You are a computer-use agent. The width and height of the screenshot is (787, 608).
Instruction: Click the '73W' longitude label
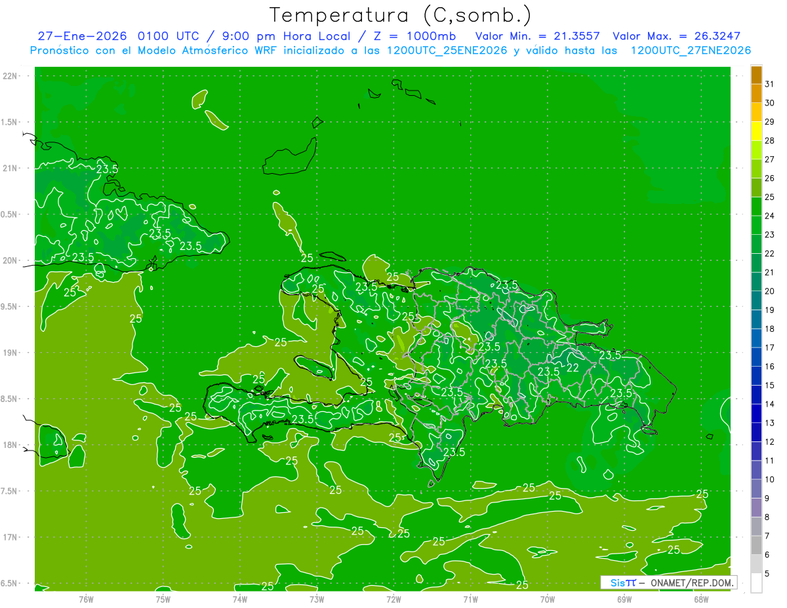(x=317, y=599)
